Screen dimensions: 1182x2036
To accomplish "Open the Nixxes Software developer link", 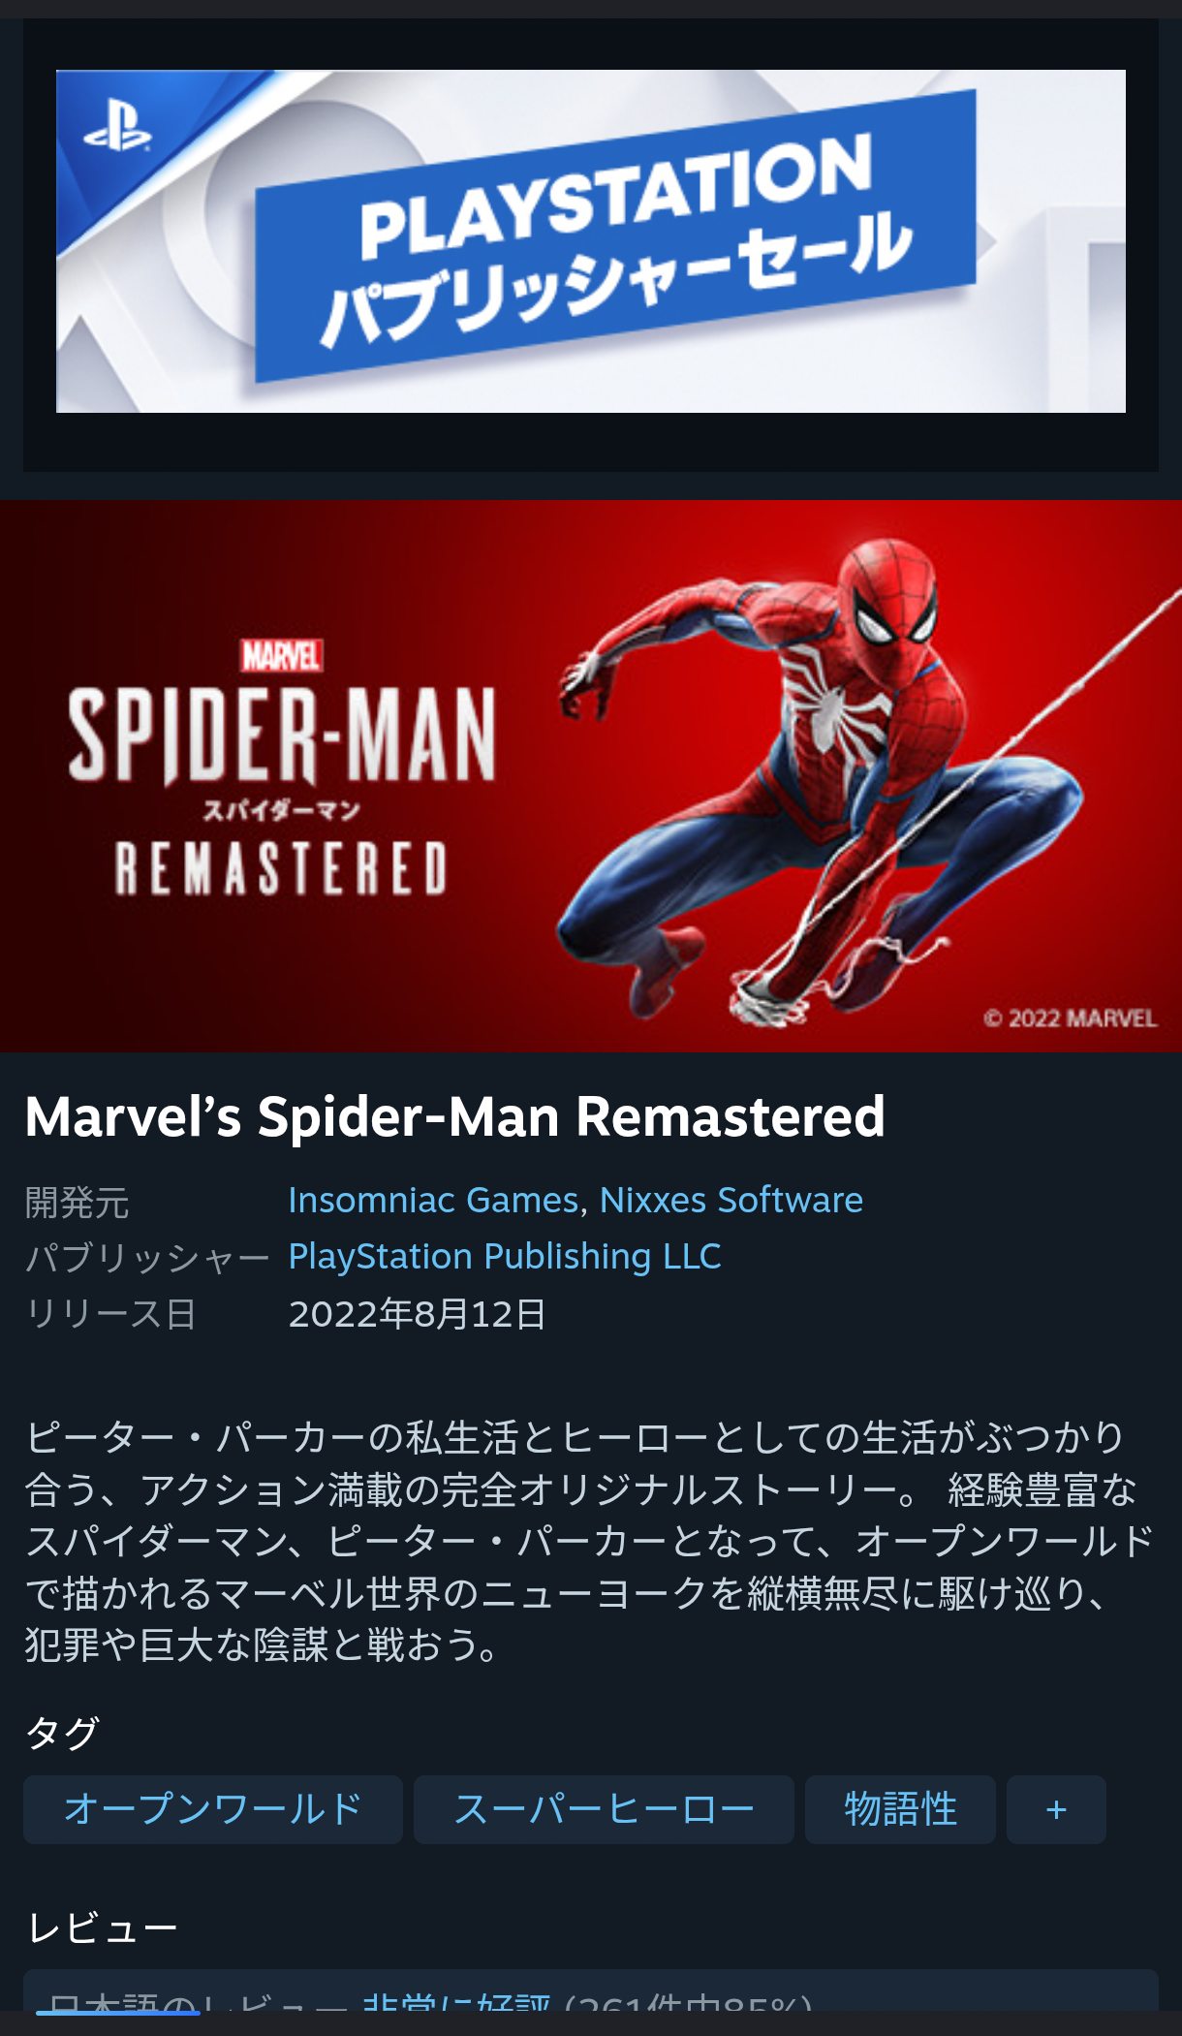I will click(731, 1200).
